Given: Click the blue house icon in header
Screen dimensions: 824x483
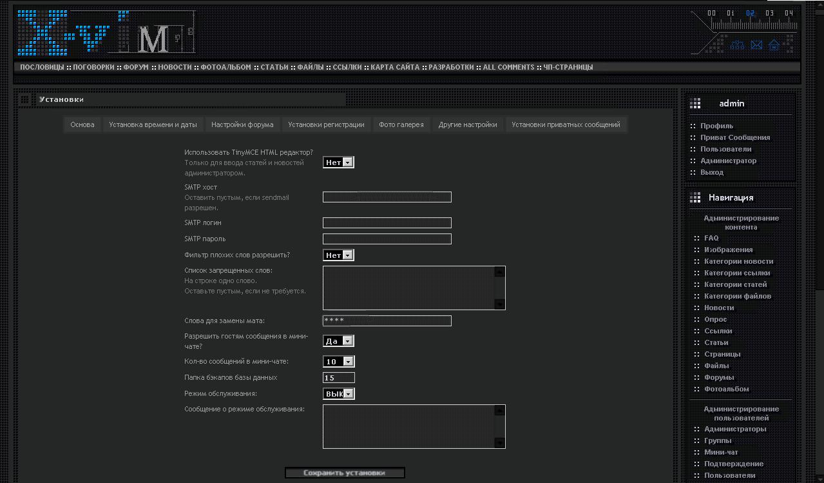Looking at the screenshot, I should pos(774,45).
